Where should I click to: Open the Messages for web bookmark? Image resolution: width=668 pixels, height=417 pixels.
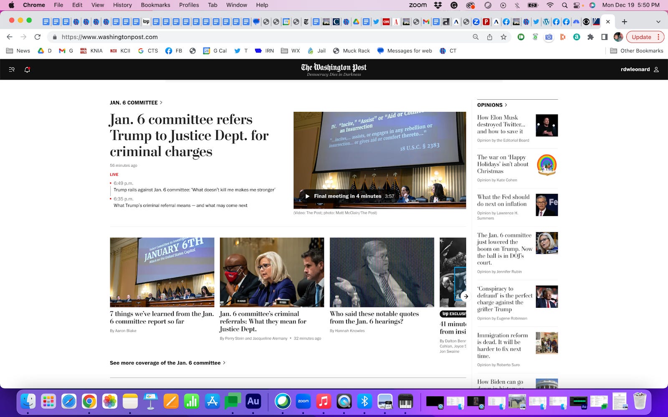(x=405, y=51)
